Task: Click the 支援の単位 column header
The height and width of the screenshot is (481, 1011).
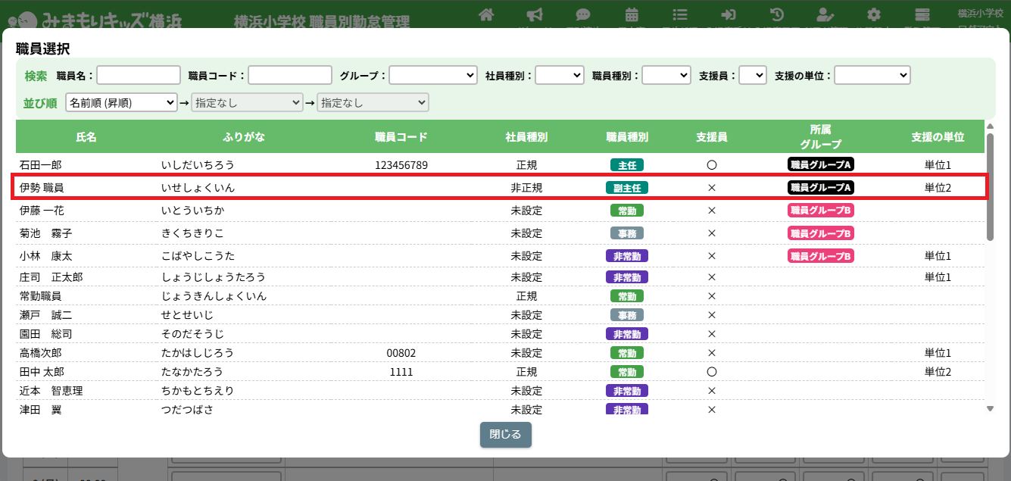Action: [938, 137]
